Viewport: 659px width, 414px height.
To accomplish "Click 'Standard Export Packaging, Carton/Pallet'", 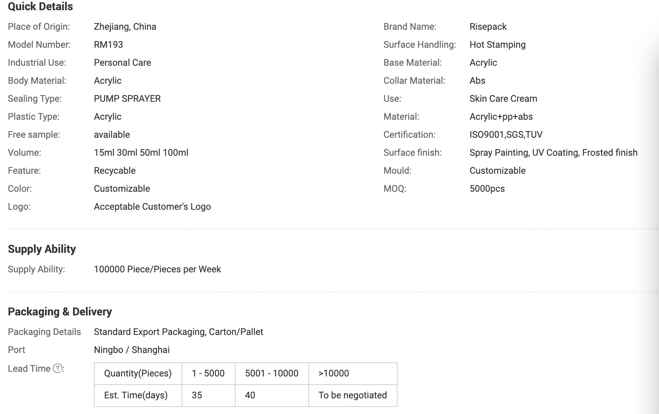I will [x=178, y=332].
